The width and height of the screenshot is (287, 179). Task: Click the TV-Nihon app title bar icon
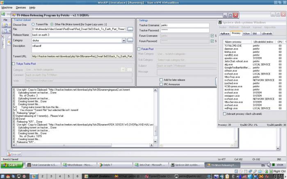pos(14,15)
